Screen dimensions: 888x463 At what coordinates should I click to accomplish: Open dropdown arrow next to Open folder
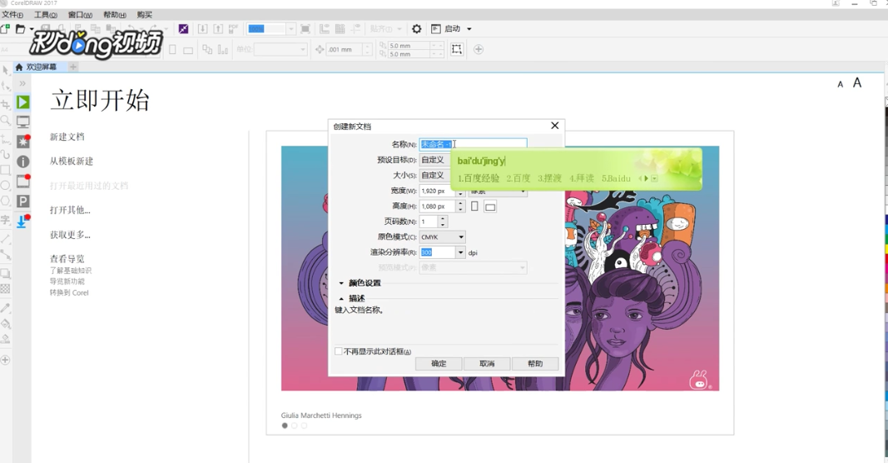[x=31, y=28]
